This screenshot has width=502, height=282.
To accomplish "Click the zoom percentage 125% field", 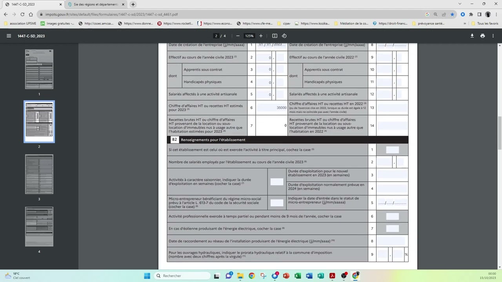I will pyautogui.click(x=249, y=36).
